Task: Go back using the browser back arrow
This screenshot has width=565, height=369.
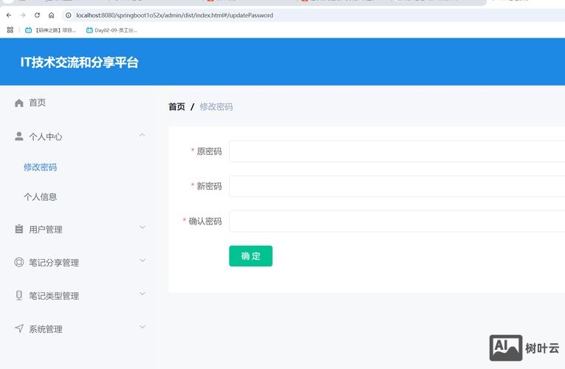Action: click(9, 15)
